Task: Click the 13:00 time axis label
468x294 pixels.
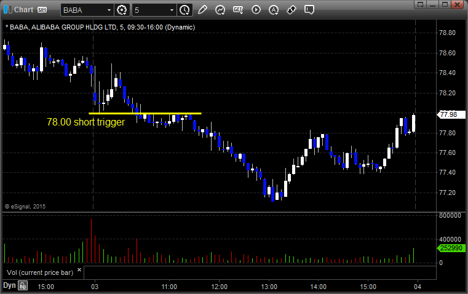Action: pos(269,287)
